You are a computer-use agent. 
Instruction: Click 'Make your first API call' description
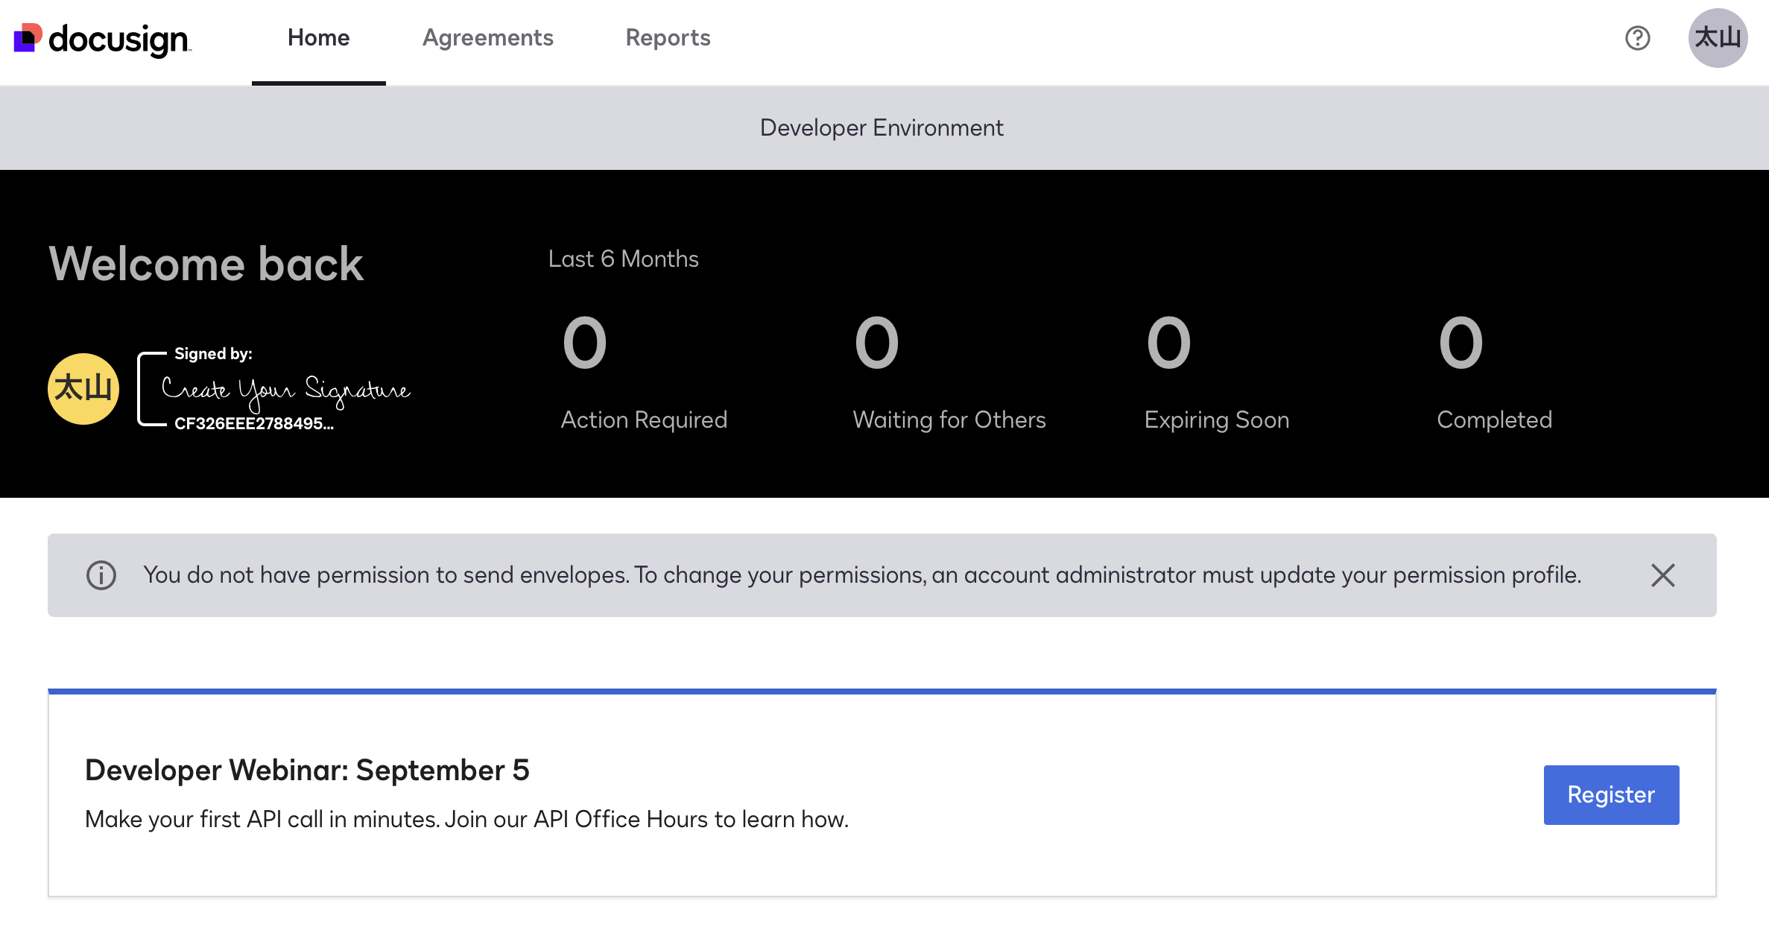click(x=467, y=820)
